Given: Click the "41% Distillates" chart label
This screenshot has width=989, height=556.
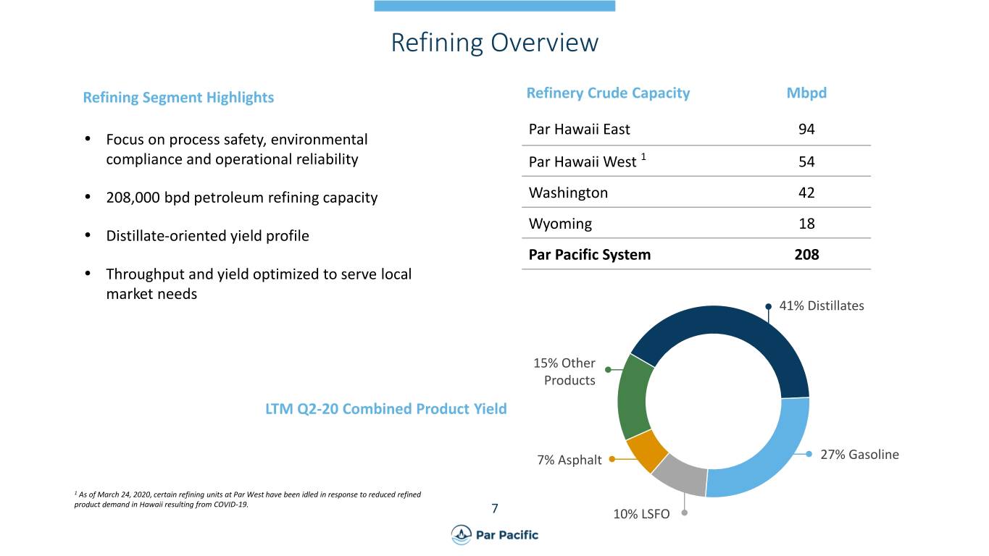Looking at the screenshot, I should pos(822,306).
